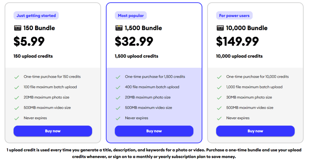This screenshot has width=311, height=161.
Task: Select the Most popular badge
Action: coord(131,15)
